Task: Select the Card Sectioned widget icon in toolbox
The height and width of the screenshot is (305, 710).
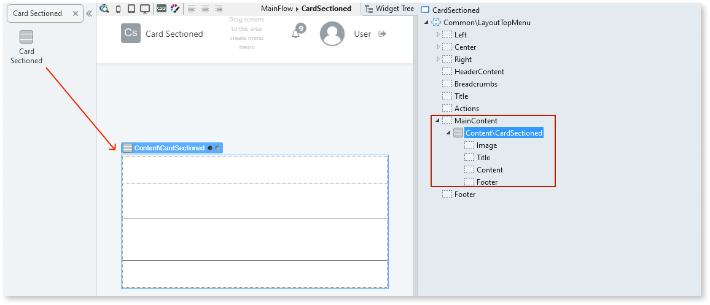Action: [26, 37]
